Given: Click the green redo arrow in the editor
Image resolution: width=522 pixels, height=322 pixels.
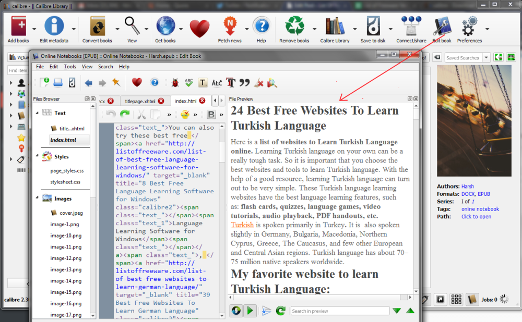Looking at the screenshot, I should (125, 114).
